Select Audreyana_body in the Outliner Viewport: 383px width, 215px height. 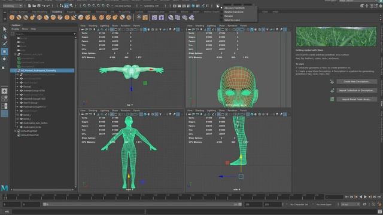(32, 127)
